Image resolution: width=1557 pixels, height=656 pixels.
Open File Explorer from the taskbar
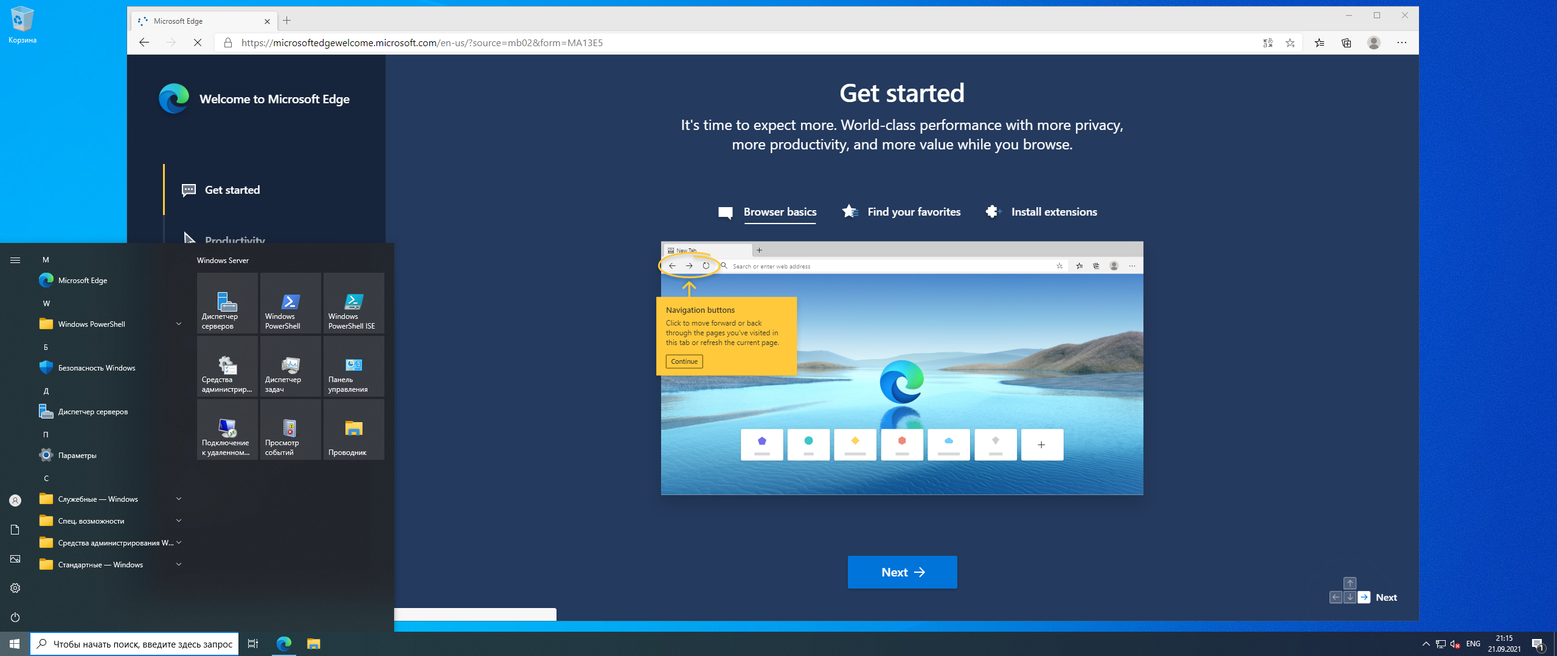coord(313,644)
